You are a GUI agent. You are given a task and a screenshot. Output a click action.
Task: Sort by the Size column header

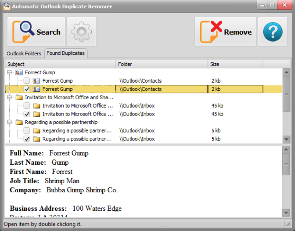(x=235, y=64)
